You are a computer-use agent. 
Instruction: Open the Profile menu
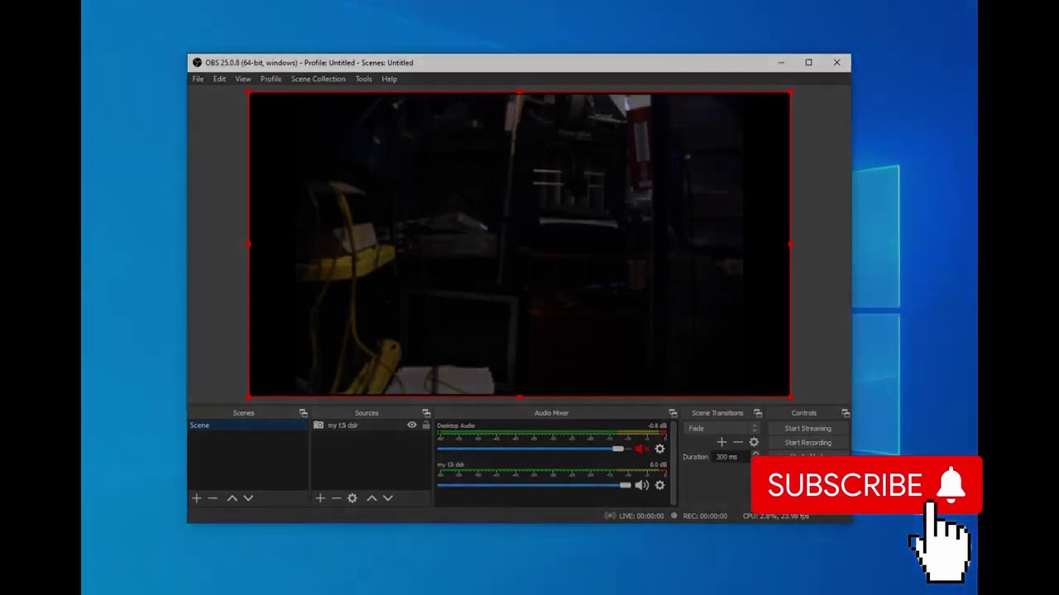pos(271,79)
